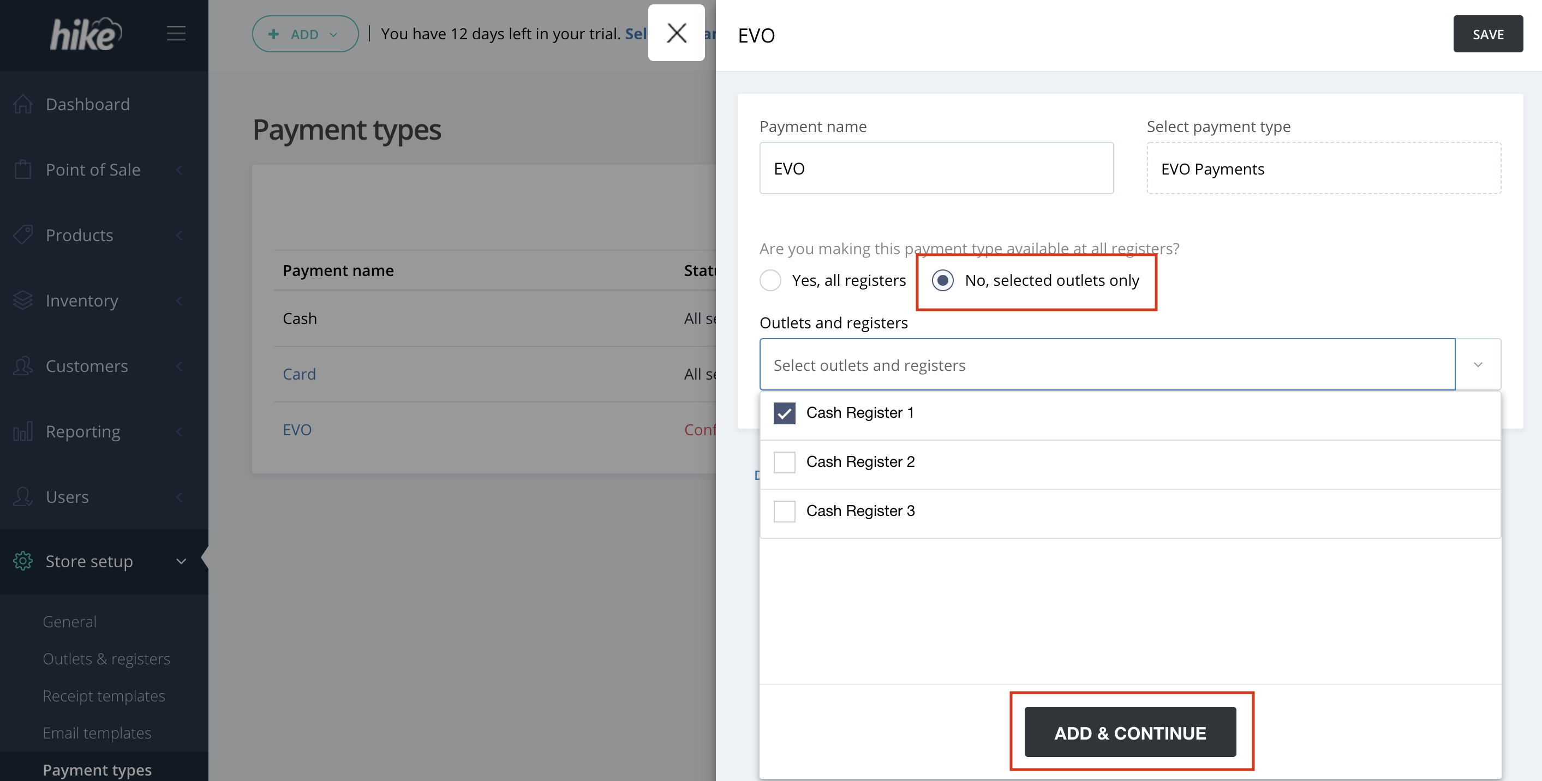
Task: Select the 'Yes, all registers' radio button
Action: click(770, 280)
